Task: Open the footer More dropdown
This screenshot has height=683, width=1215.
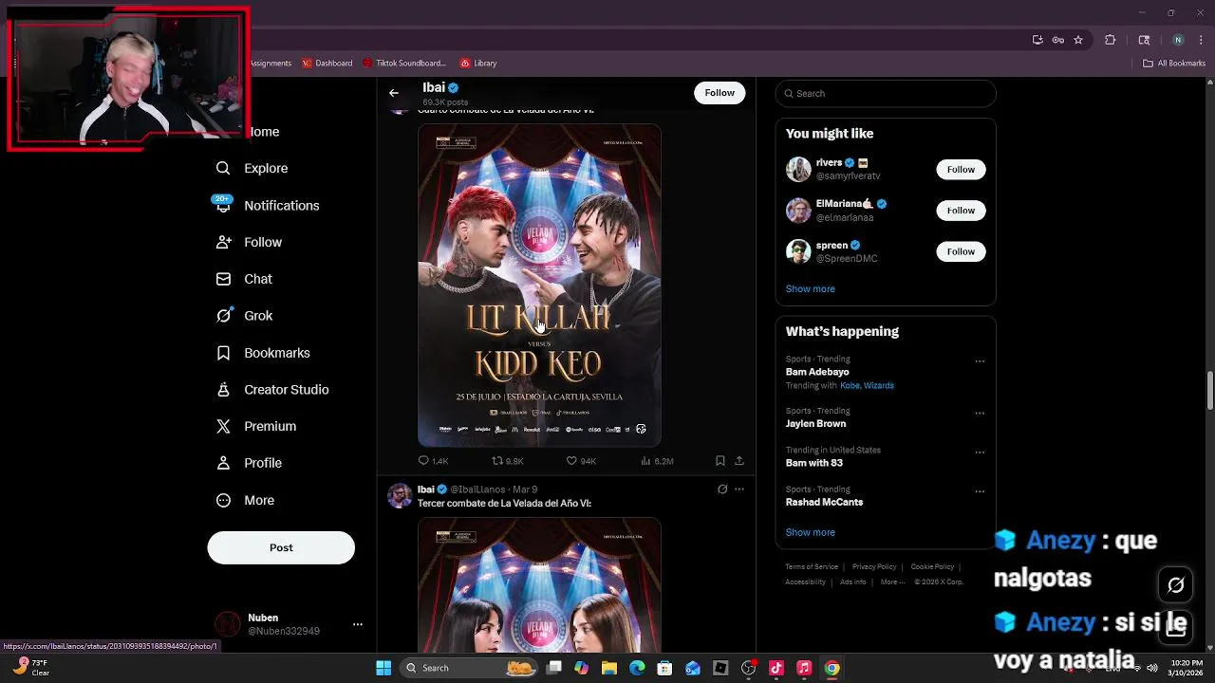Action: pos(891,582)
